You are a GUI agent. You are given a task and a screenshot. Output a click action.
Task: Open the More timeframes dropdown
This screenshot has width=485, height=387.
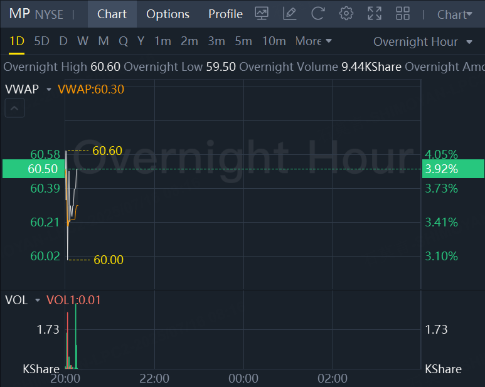click(x=313, y=41)
